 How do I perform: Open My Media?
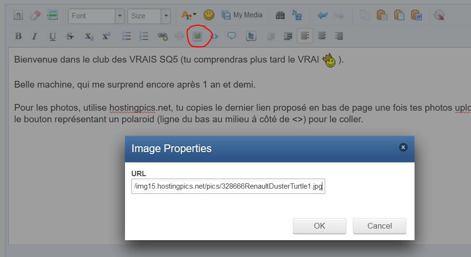tap(242, 15)
